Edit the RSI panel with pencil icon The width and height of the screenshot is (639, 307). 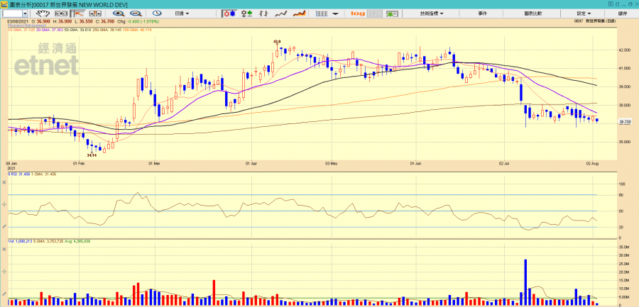pos(5,225)
